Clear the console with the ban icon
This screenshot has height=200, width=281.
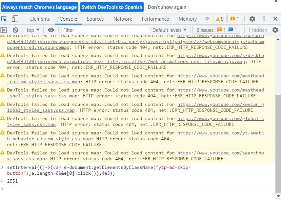click(15, 30)
